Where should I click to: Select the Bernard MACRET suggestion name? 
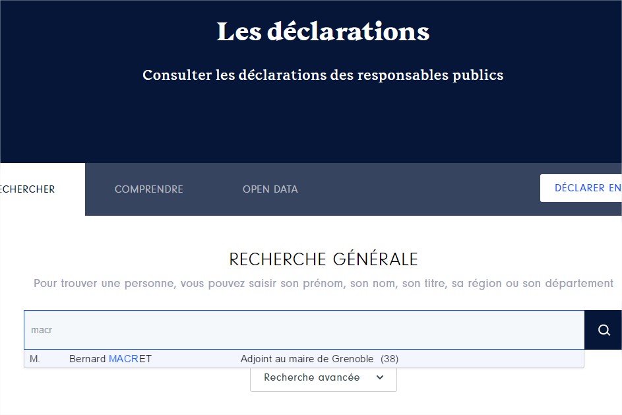click(110, 359)
